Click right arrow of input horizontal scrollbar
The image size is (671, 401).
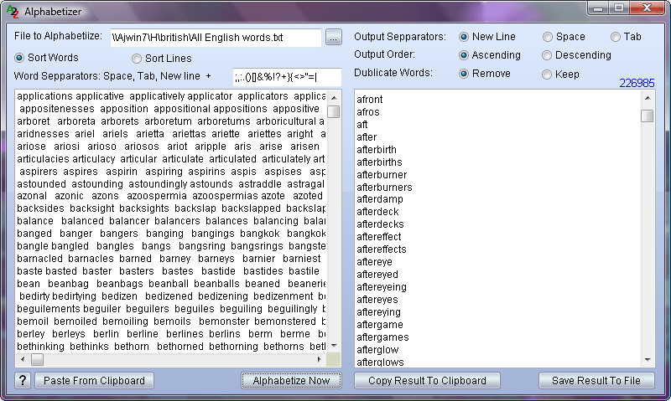tap(320, 360)
